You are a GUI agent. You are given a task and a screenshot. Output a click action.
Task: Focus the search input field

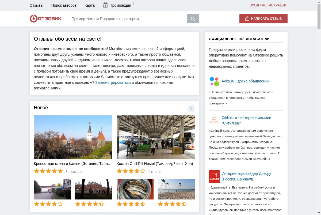[128, 19]
